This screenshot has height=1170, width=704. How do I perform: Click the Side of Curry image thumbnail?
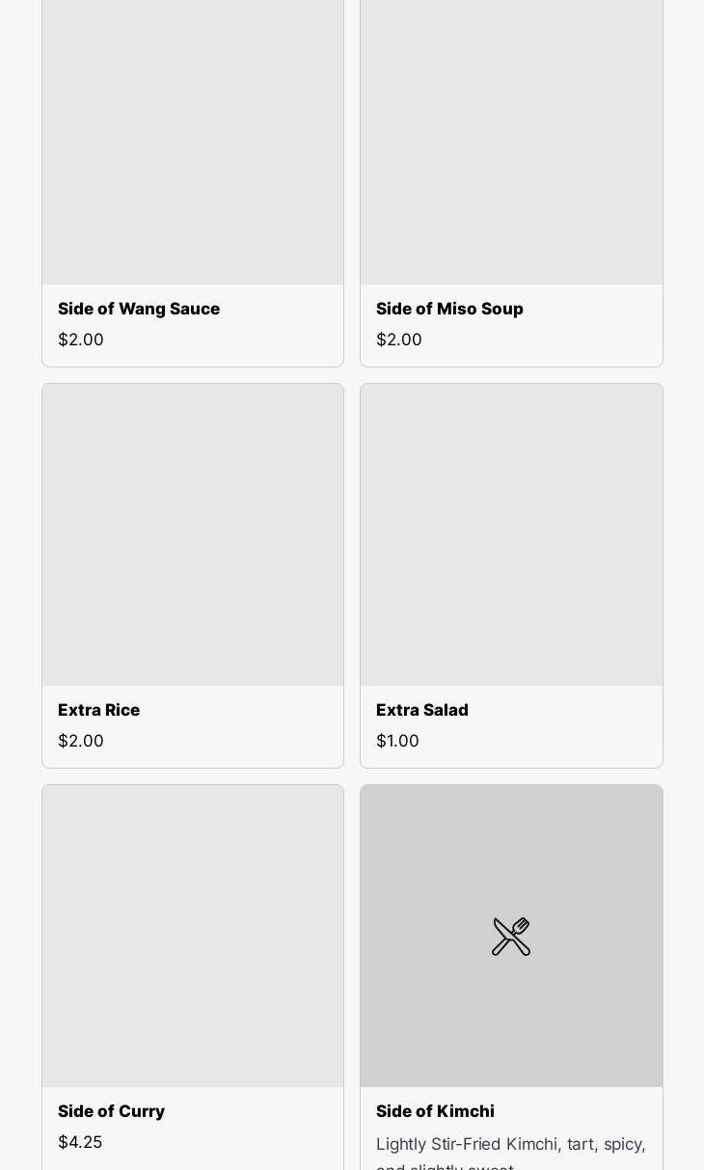click(193, 937)
